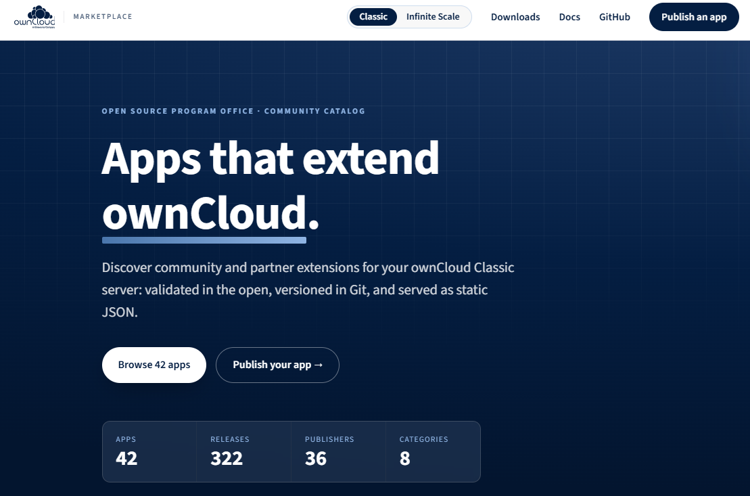750x496 pixels.
Task: Click the ownCloud logo icon
Action: 34,17
